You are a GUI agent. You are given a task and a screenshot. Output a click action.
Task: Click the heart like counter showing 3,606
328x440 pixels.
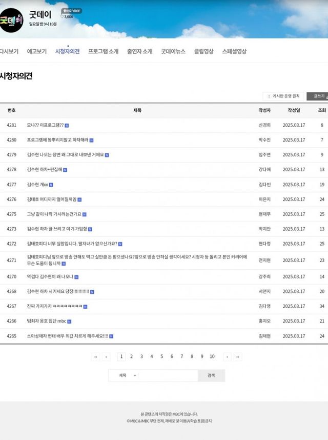pyautogui.click(x=67, y=16)
